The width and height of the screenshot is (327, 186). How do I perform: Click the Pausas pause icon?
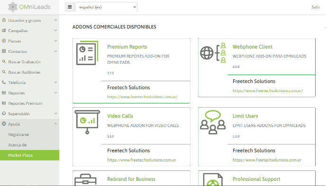pyautogui.click(x=4, y=41)
